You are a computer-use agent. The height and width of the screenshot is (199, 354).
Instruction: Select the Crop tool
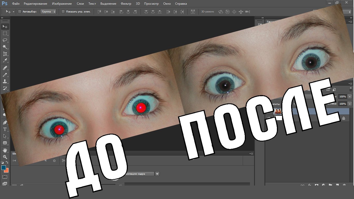click(x=5, y=54)
